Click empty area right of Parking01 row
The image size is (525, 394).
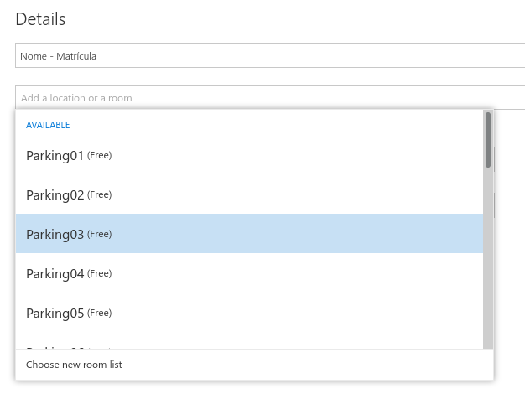[x=298, y=155]
